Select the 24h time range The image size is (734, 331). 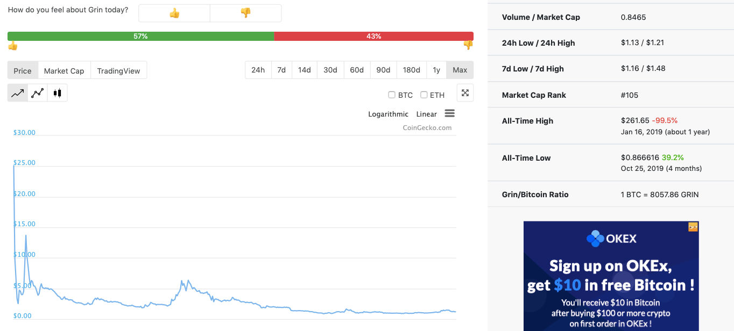pyautogui.click(x=258, y=70)
